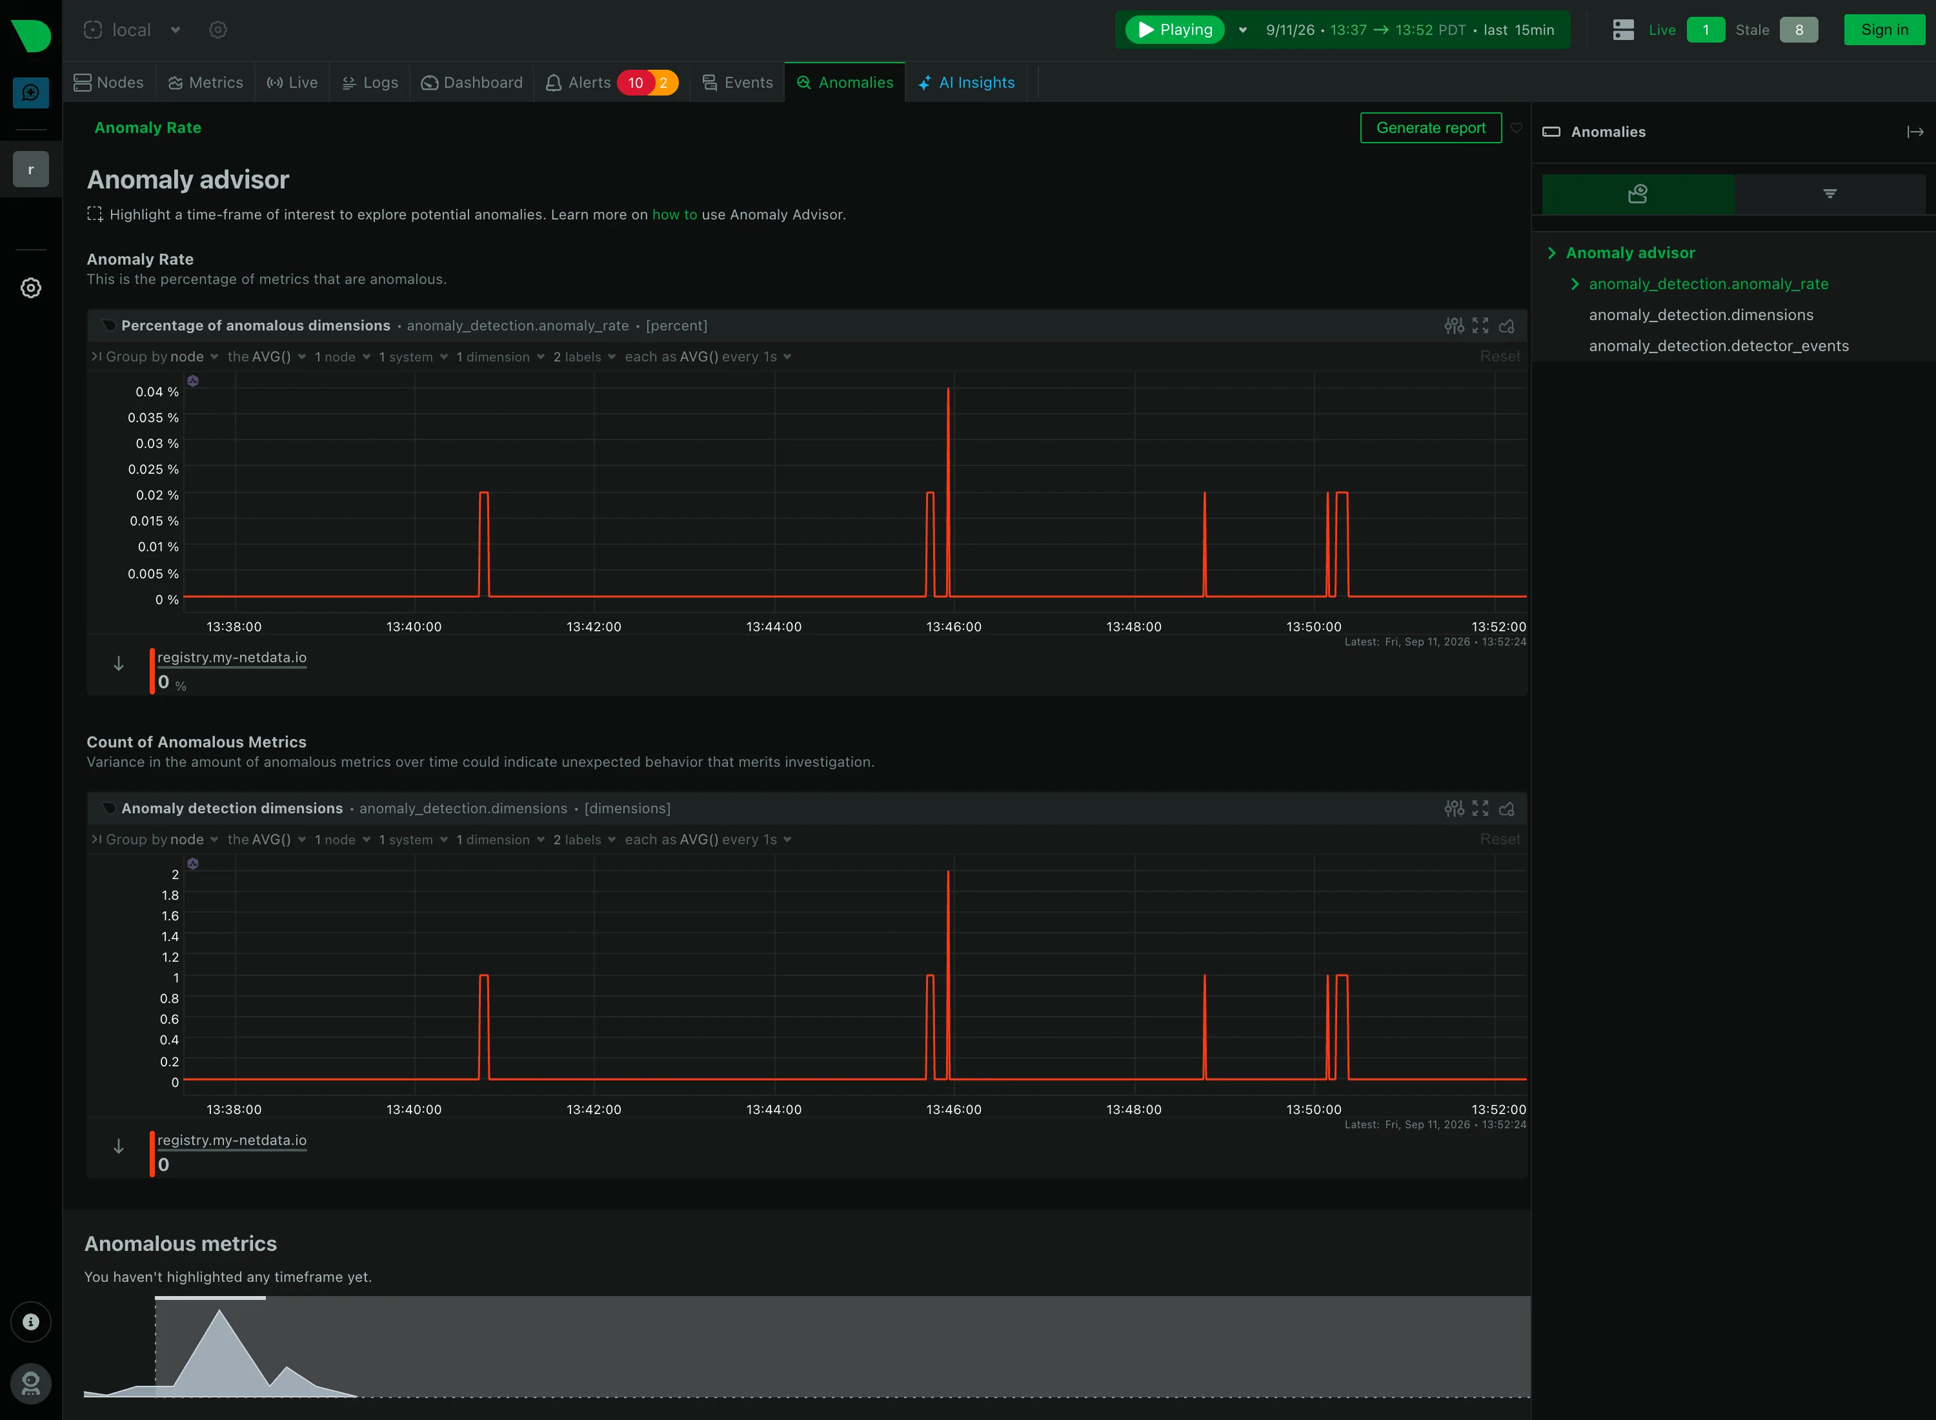Click the Anomaly Rate breadcrumb link
The width and height of the screenshot is (1936, 1420).
(148, 128)
